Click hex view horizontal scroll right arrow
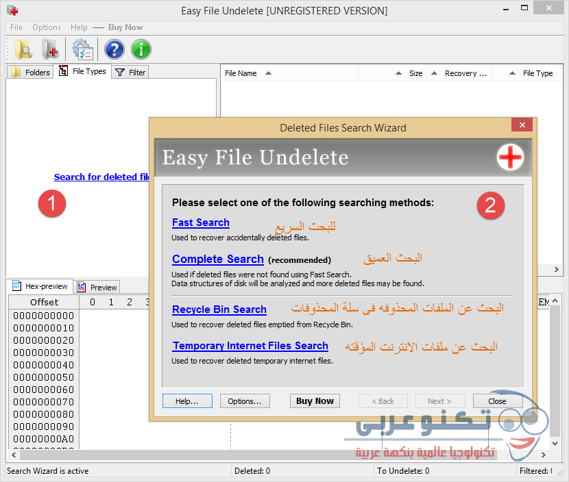The width and height of the screenshot is (569, 482). click(543, 455)
